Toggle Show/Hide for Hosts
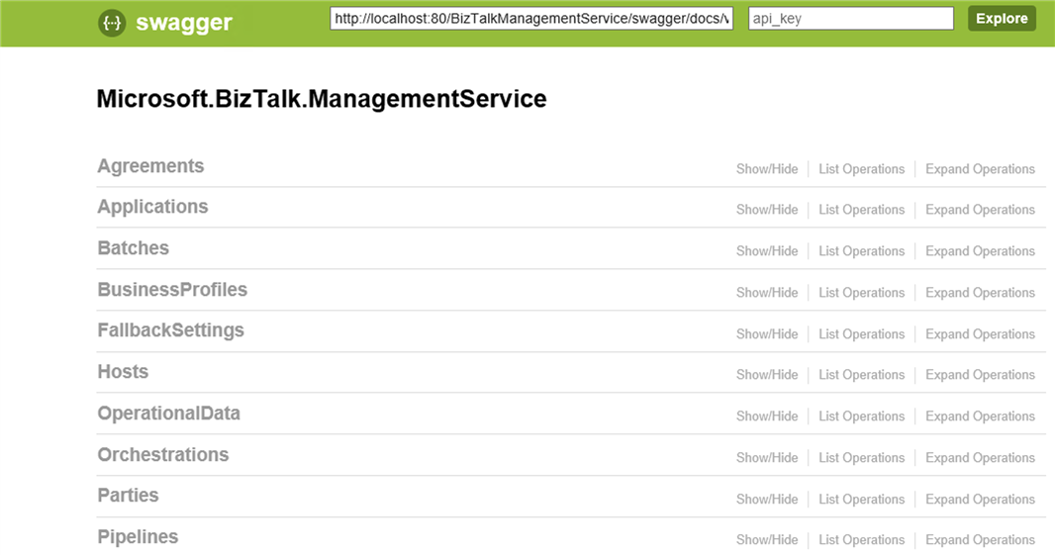1055x555 pixels. (x=767, y=375)
